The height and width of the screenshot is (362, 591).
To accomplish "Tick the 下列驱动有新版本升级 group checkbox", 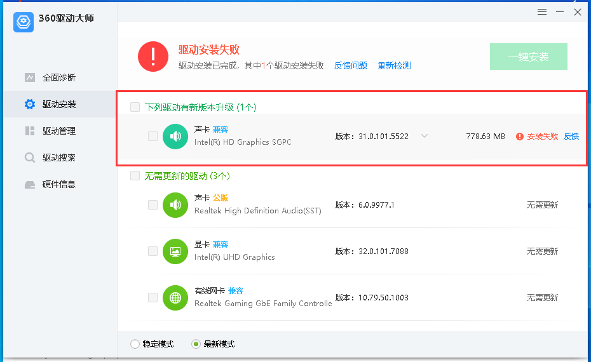I will pos(135,107).
